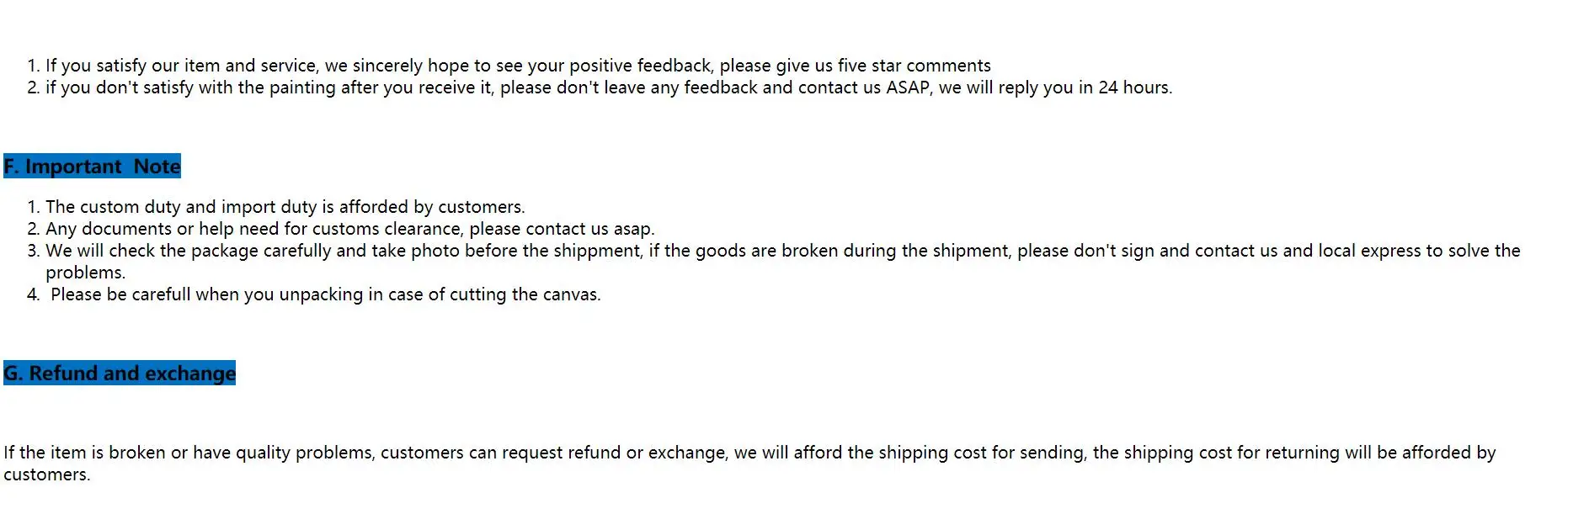Click the 'G. Refund and exchange' heading
This screenshot has height=530, width=1573.
[120, 374]
